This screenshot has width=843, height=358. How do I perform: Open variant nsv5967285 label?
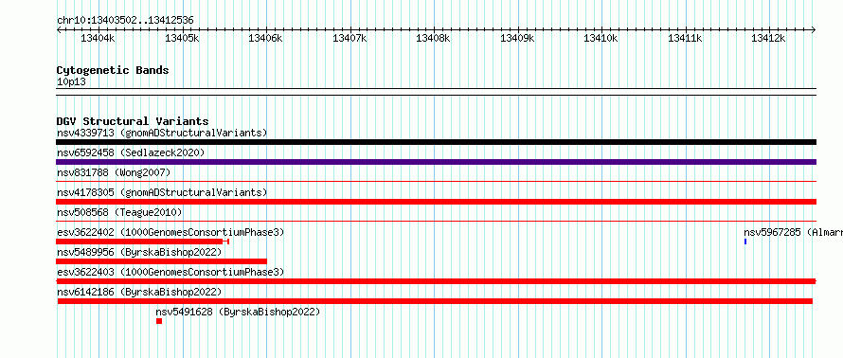(793, 232)
